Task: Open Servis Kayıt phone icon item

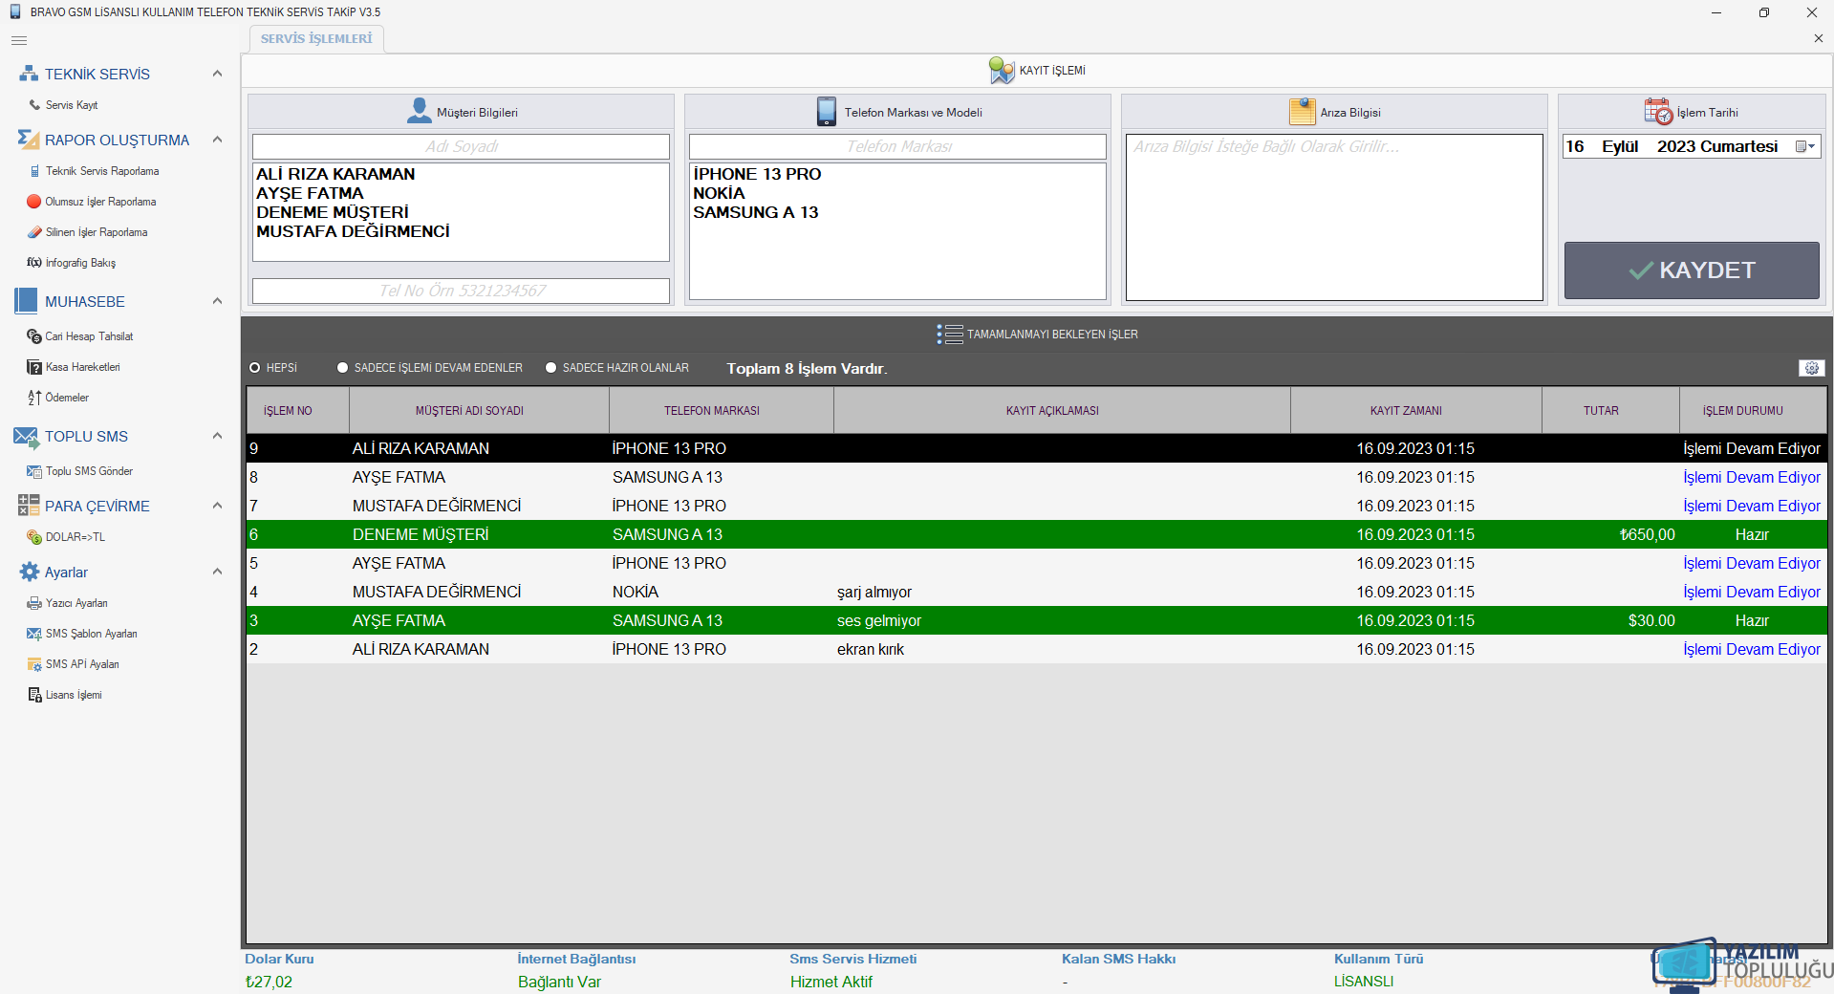Action: click(x=35, y=105)
